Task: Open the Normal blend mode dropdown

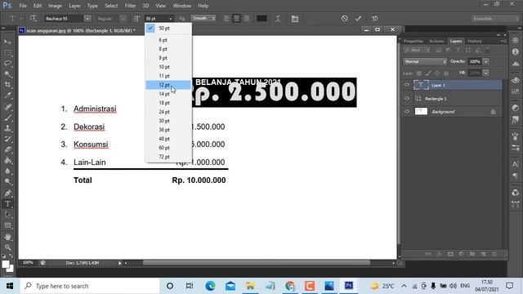Action: point(425,62)
